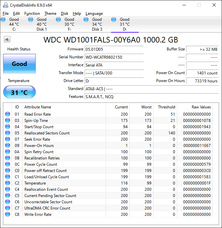Click the Interface field Serial ATA
This screenshot has width=222, height=228.
pos(114,65)
